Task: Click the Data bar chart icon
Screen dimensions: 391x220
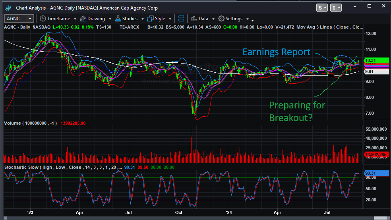Action: click(x=194, y=19)
